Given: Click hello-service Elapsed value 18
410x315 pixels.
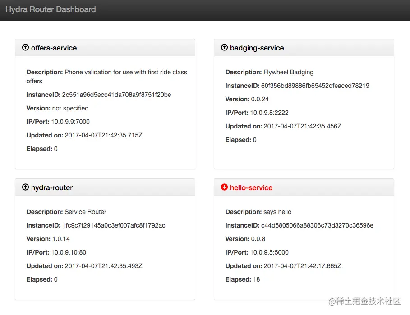Looking at the screenshot, I should [x=256, y=279].
